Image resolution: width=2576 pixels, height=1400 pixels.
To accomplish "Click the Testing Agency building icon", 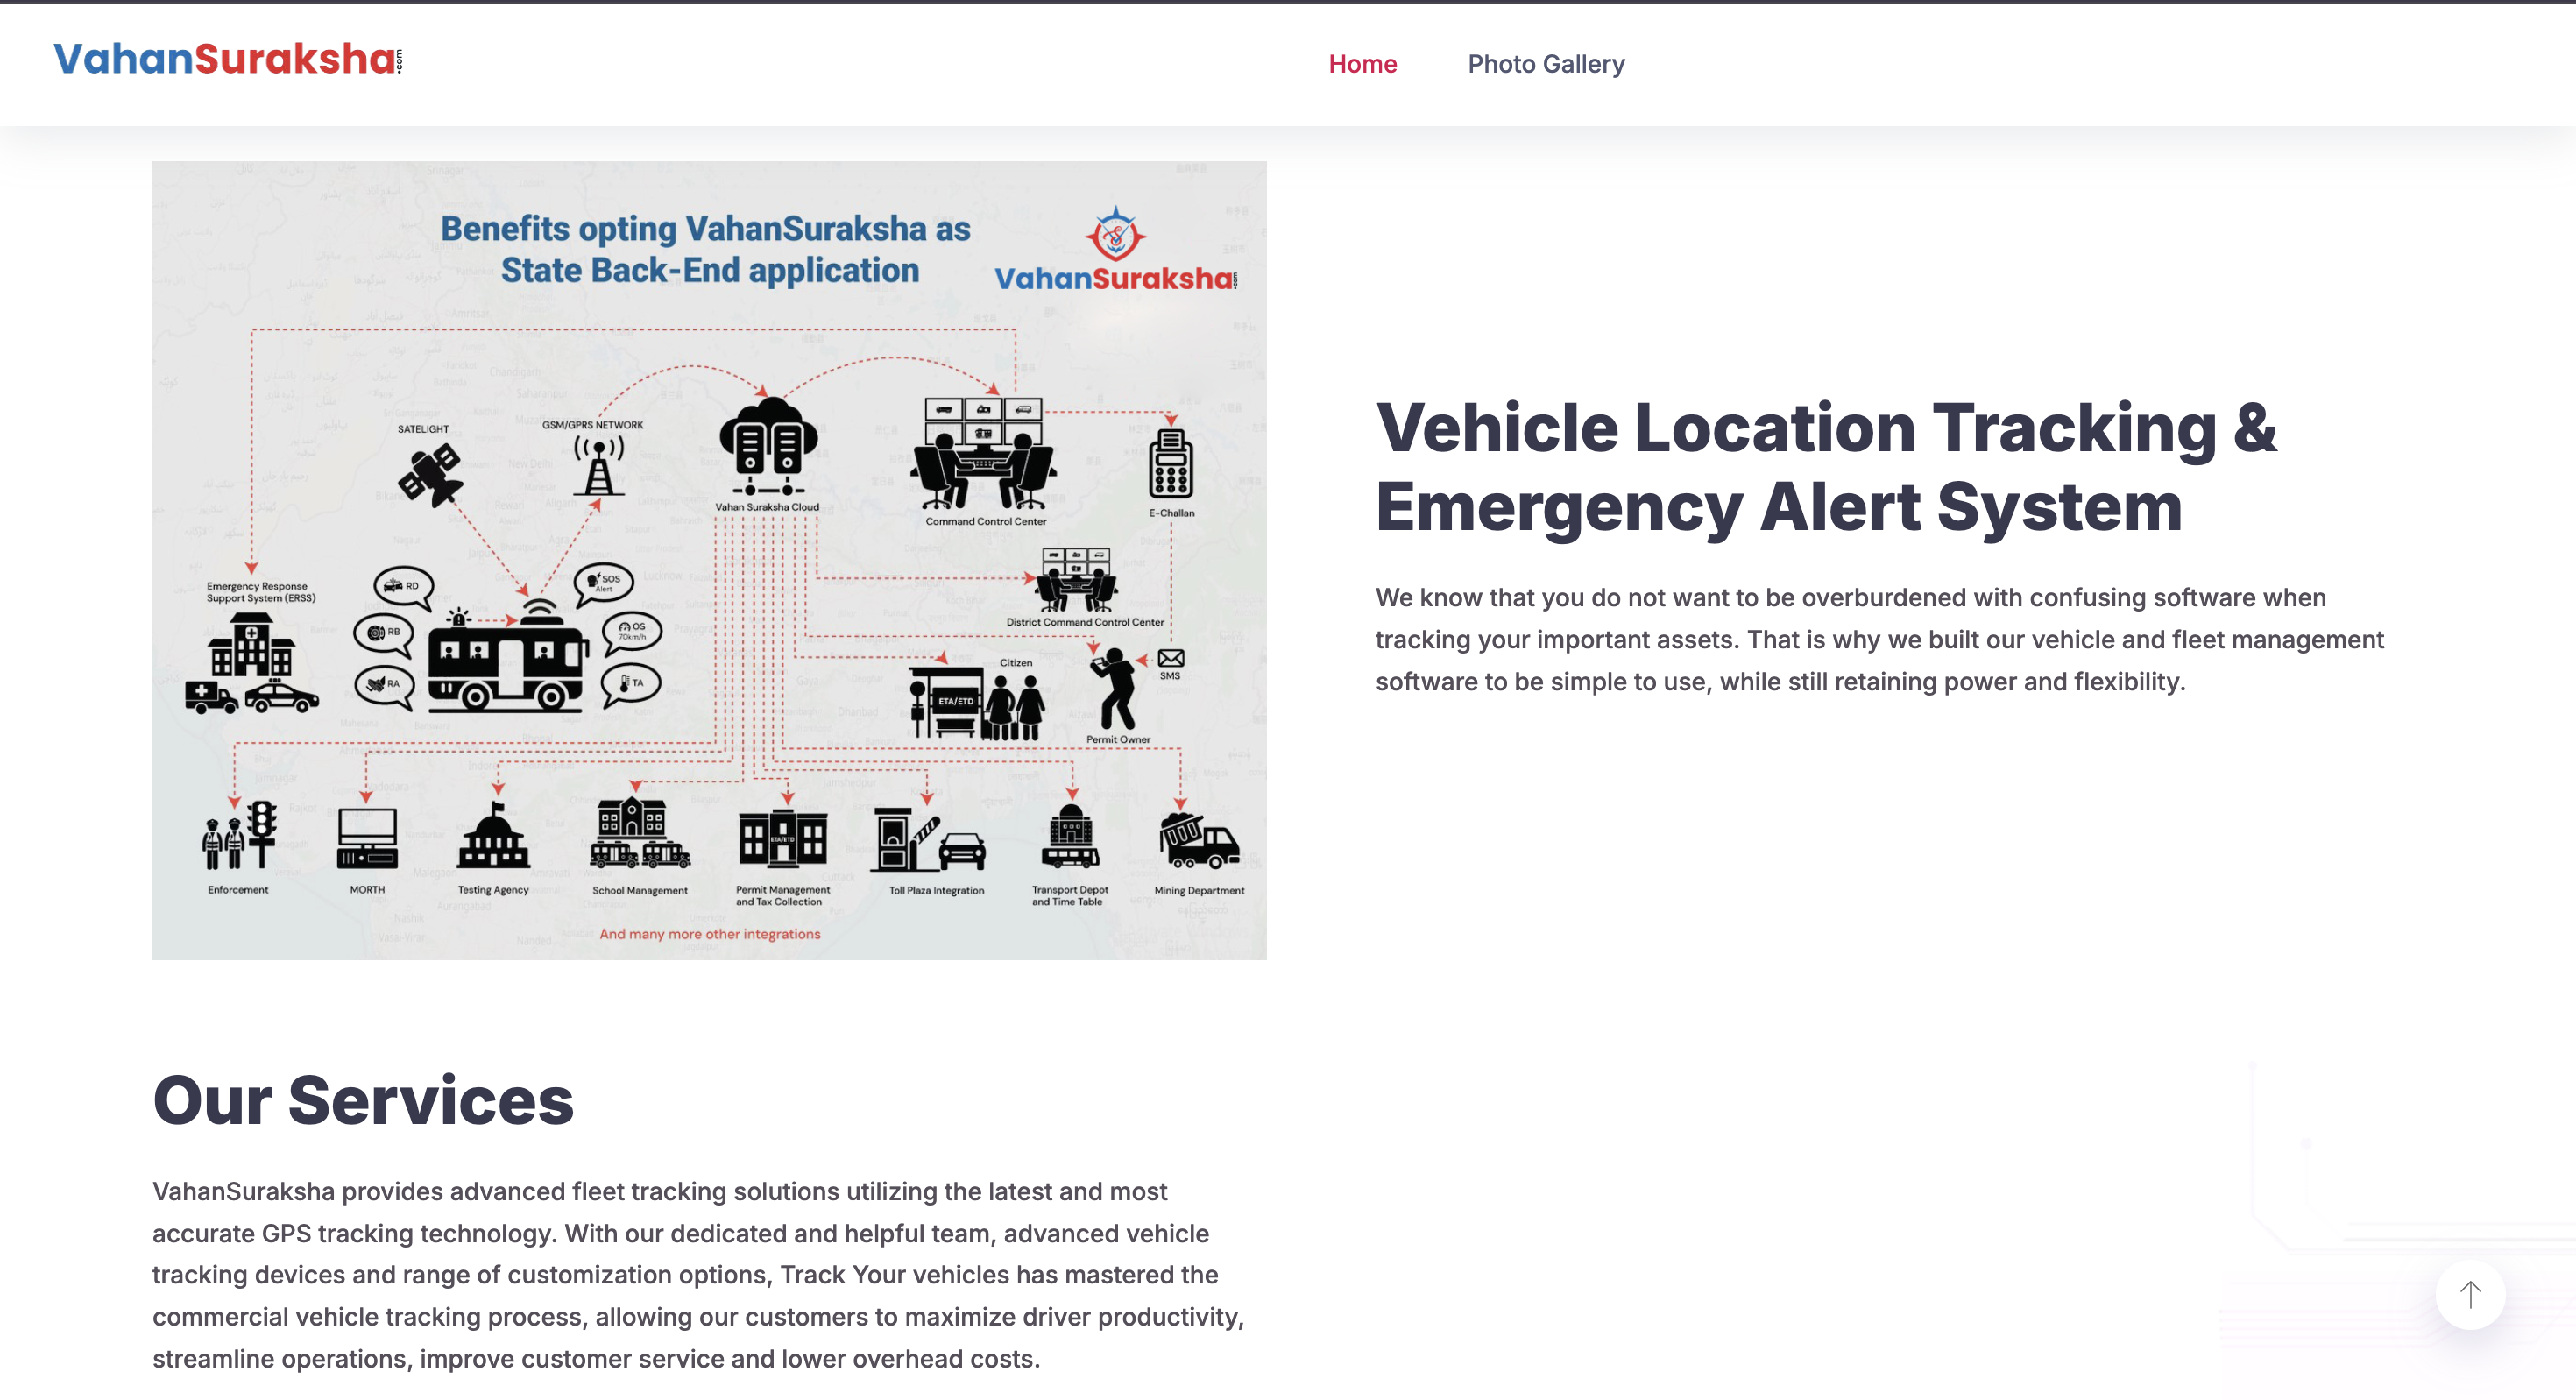I will [x=493, y=836].
